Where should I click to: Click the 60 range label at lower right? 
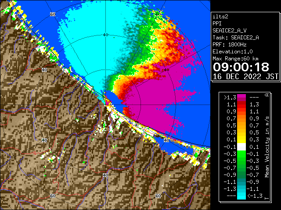pyautogui.click(x=158, y=196)
